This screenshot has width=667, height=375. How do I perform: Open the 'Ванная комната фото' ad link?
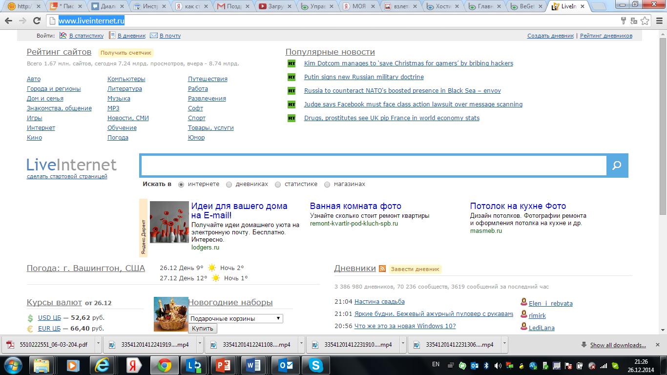(x=355, y=206)
